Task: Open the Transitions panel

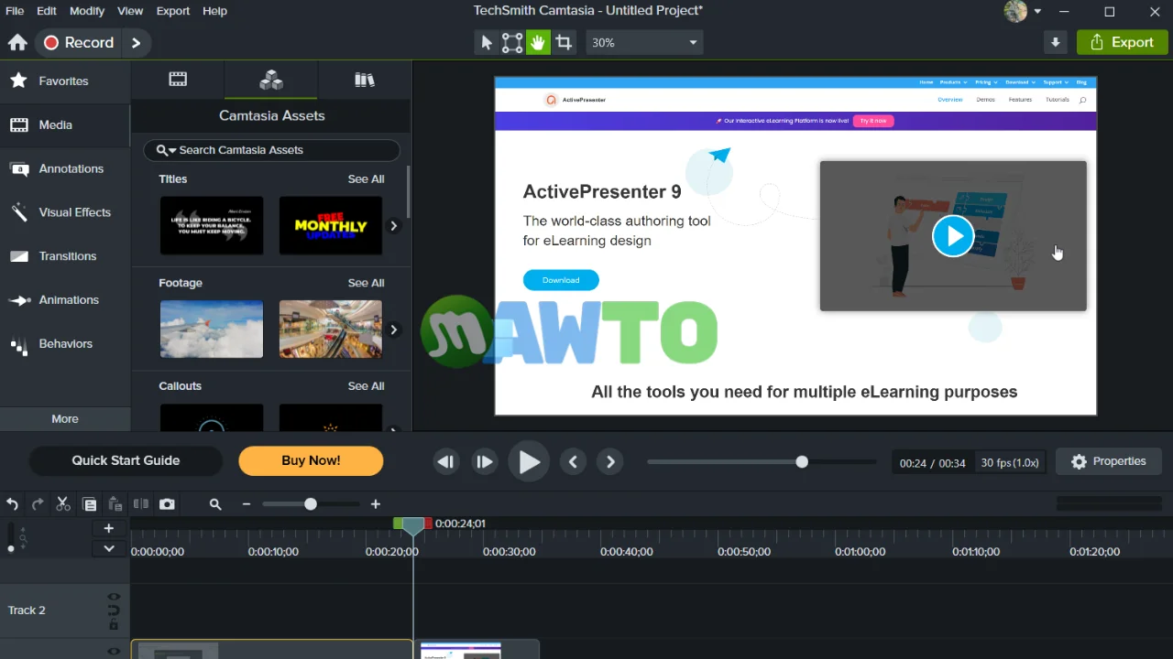Action: 65,256
